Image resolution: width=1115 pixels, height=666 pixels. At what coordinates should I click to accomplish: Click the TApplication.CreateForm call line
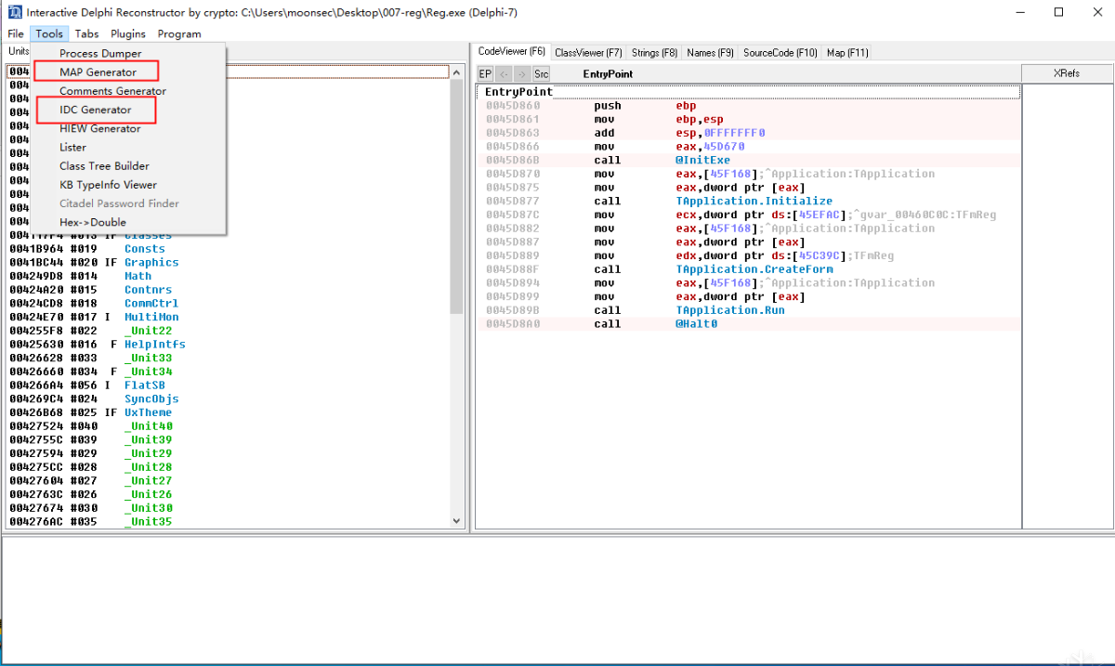point(749,269)
